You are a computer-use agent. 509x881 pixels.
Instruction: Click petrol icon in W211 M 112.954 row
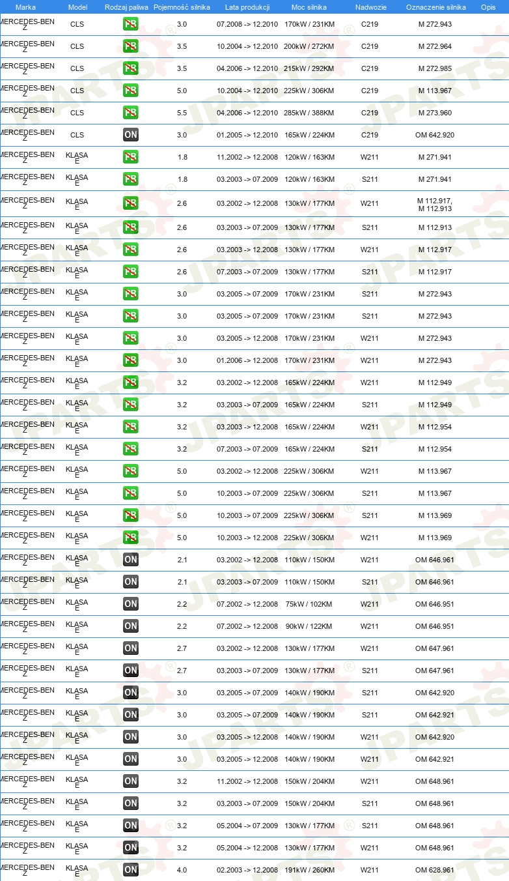131,427
